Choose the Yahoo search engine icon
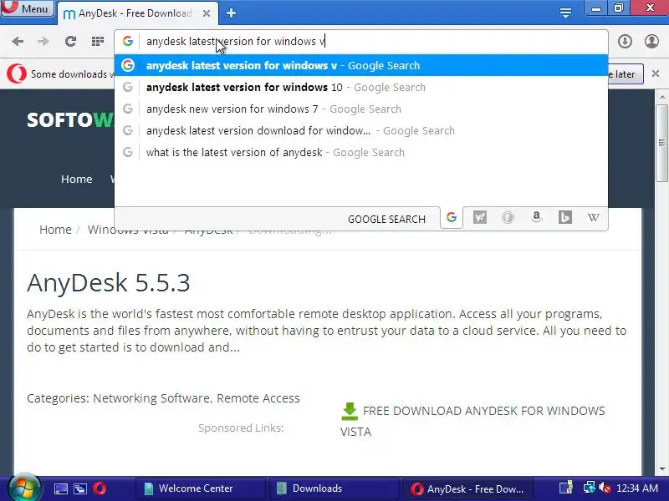 (479, 218)
